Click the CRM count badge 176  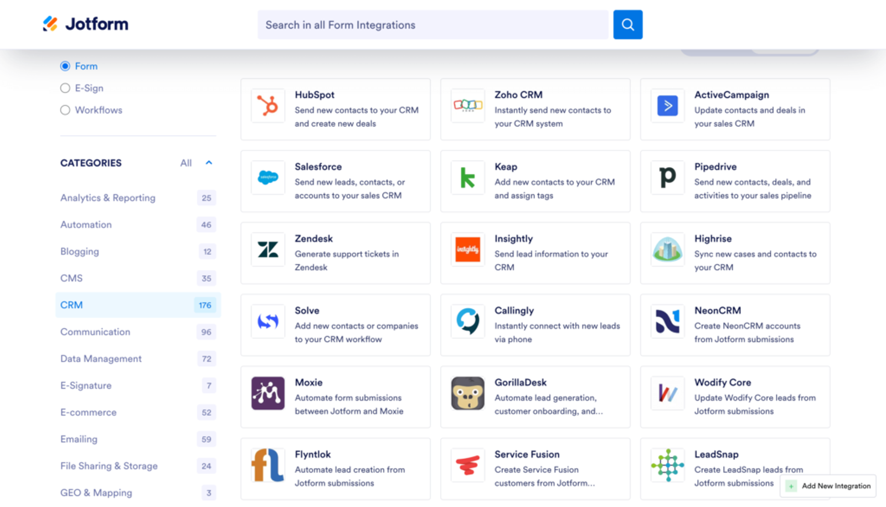205,305
